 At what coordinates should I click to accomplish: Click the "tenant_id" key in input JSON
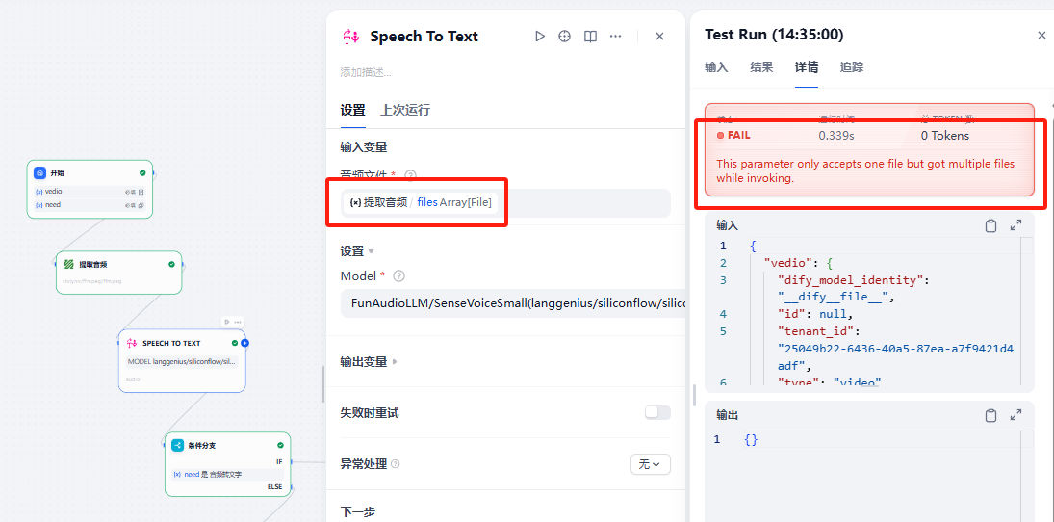[x=814, y=331]
